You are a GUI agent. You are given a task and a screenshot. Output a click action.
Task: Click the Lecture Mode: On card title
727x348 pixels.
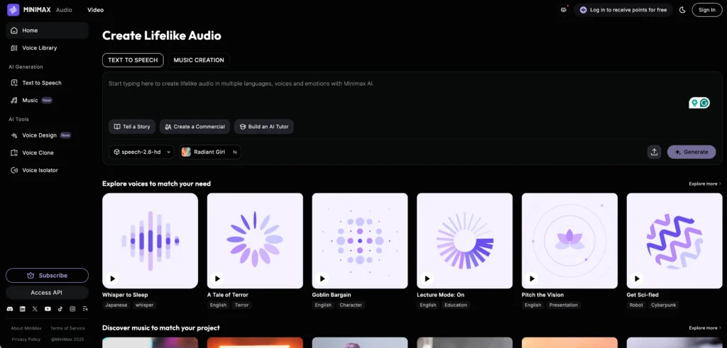pyautogui.click(x=440, y=295)
